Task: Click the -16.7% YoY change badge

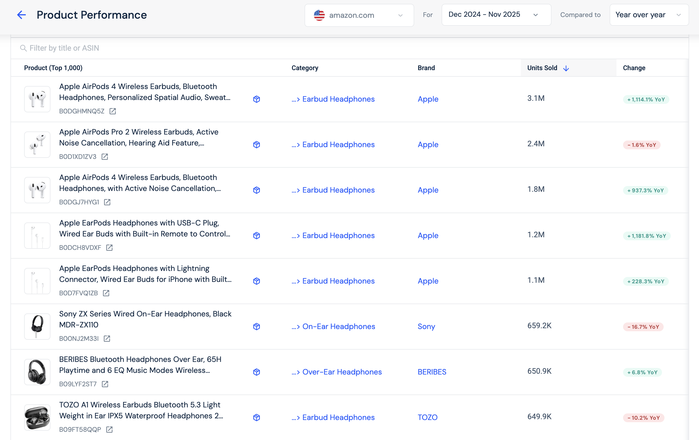Action: point(643,327)
